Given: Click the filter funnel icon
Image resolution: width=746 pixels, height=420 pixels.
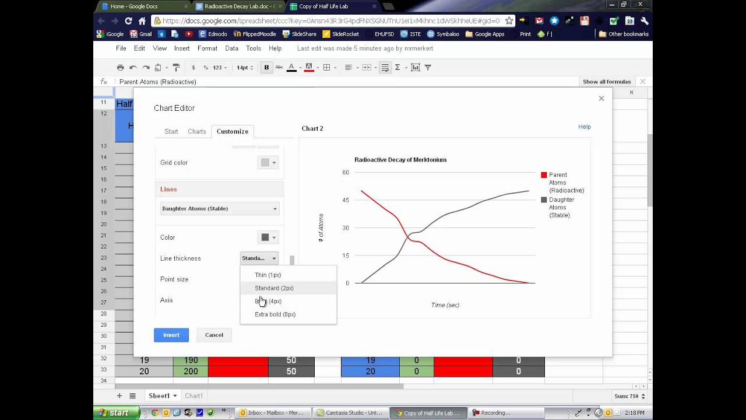Looking at the screenshot, I should pos(428,68).
